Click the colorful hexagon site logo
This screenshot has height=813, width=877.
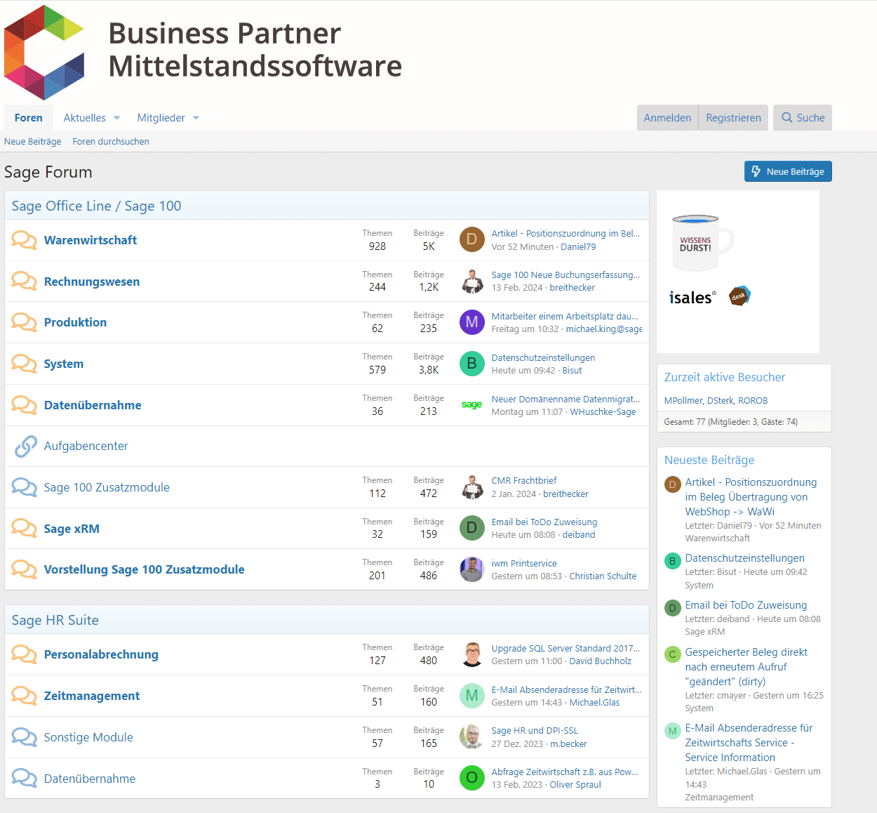tap(44, 53)
